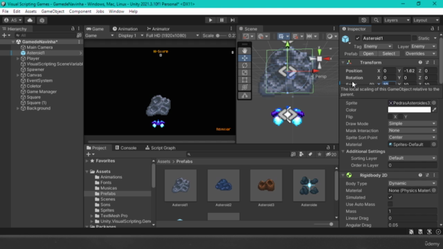Switch to the Animator tab
443x249 pixels.
[159, 29]
